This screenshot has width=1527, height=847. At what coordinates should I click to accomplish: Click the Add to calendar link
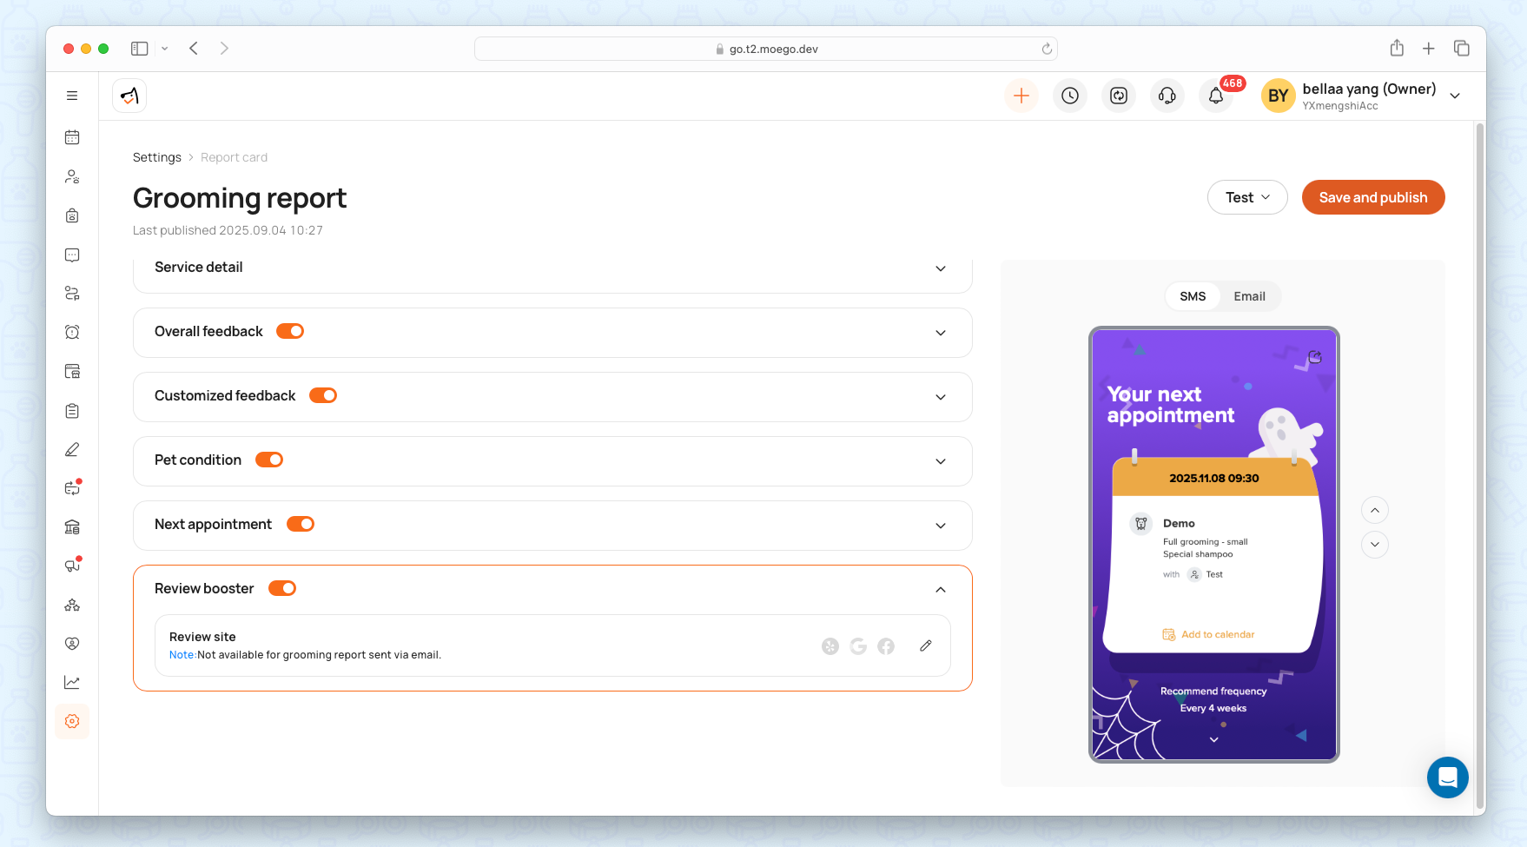[x=1209, y=634]
